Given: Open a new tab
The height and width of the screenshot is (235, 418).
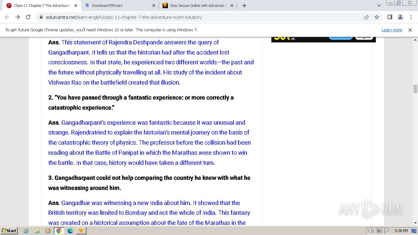Looking at the screenshot, I should pos(244,6).
